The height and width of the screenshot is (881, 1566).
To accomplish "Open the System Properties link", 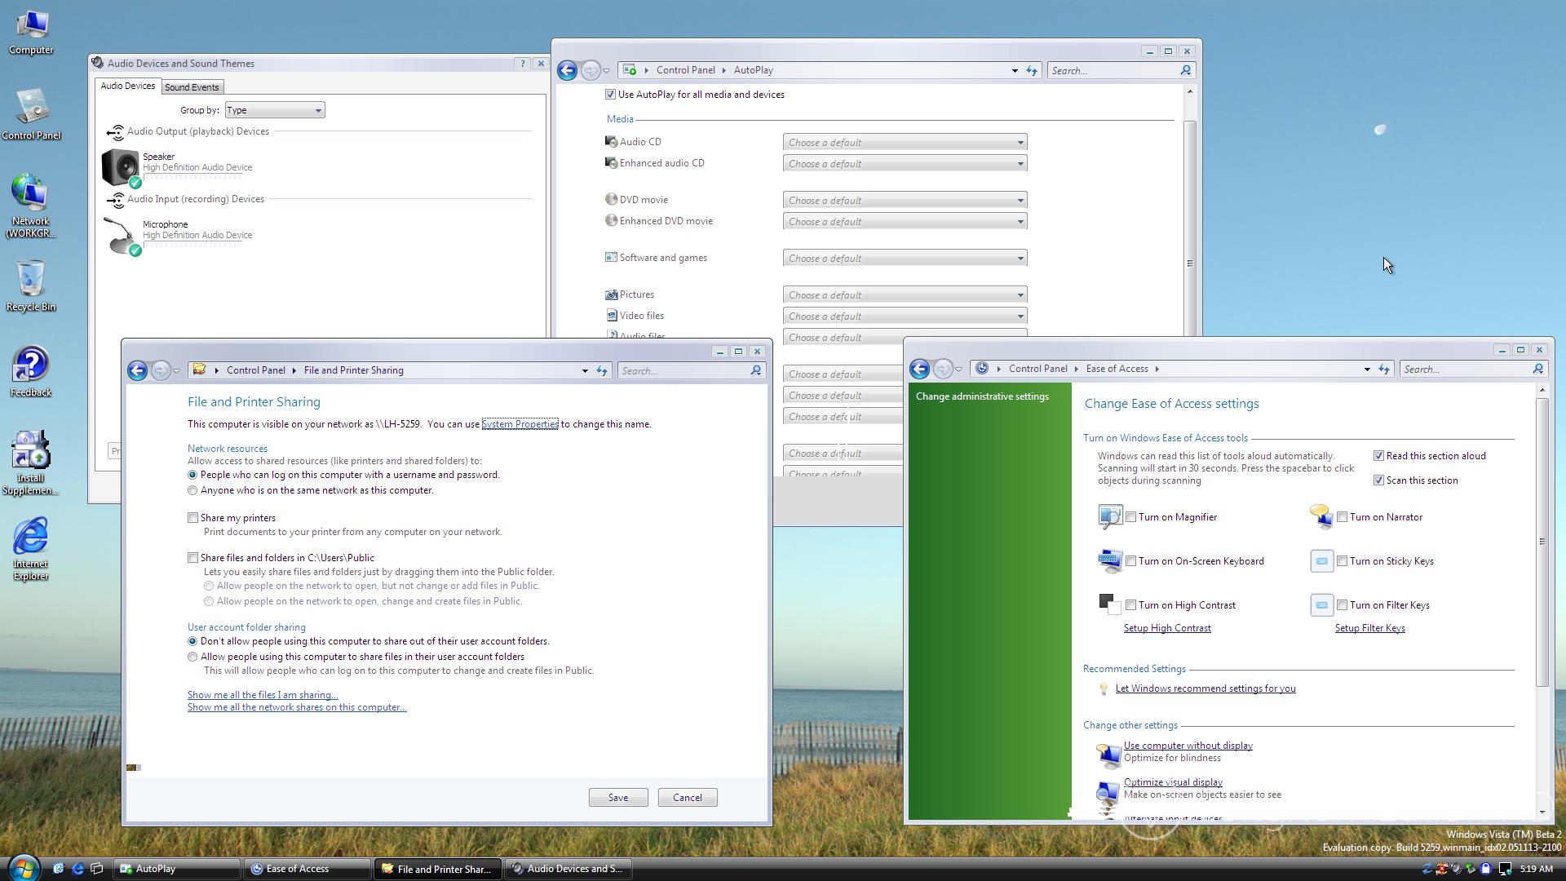I will point(520,424).
